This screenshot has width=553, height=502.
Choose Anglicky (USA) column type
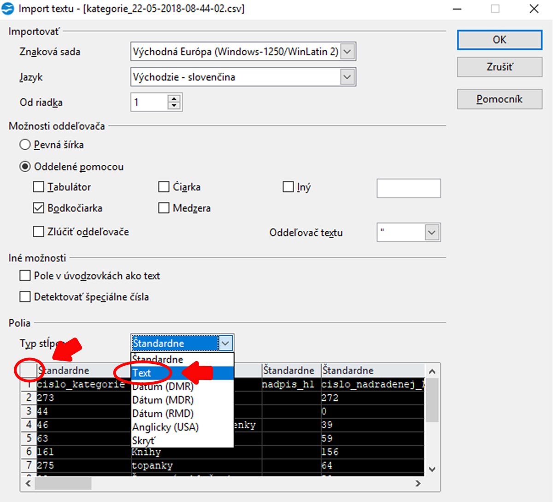pyautogui.click(x=182, y=427)
